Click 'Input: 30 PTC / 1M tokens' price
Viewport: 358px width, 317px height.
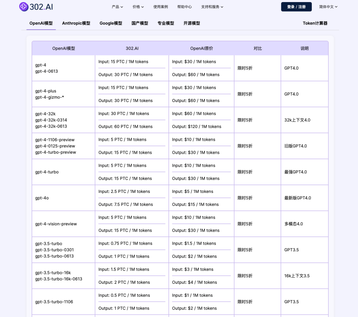click(124, 114)
